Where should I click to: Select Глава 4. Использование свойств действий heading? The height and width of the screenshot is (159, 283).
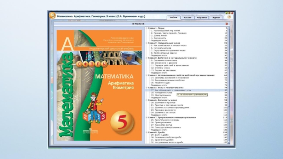pyautogui.click(x=181, y=75)
